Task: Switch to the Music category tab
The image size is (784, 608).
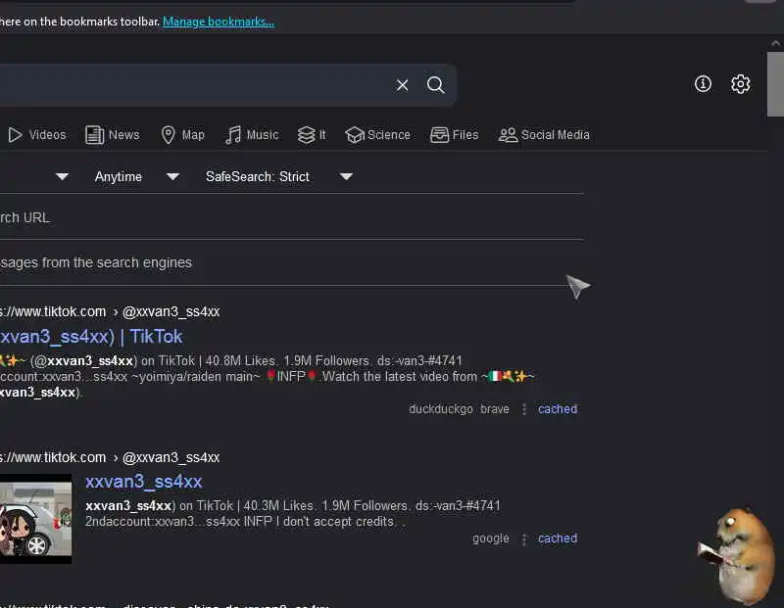Action: click(x=252, y=135)
